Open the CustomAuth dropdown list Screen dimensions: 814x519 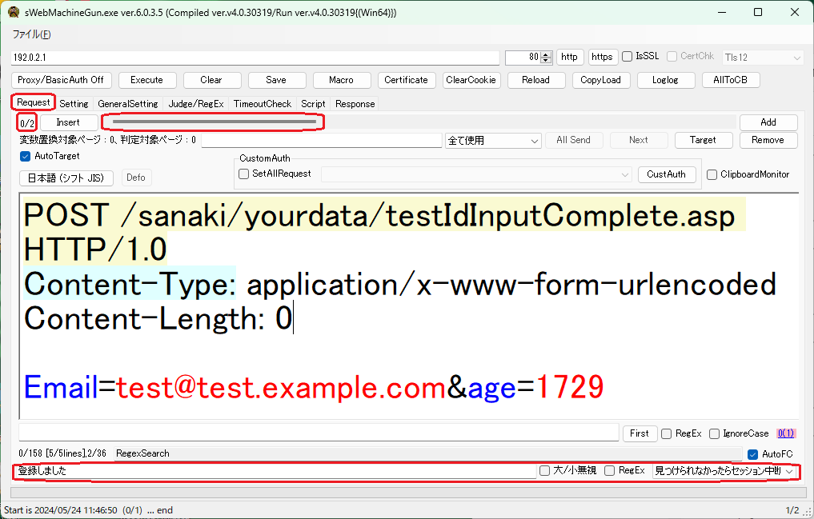[476, 174]
